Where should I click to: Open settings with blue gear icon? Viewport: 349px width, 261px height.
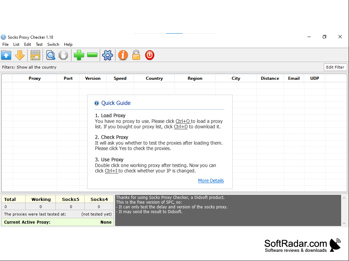[x=108, y=55]
